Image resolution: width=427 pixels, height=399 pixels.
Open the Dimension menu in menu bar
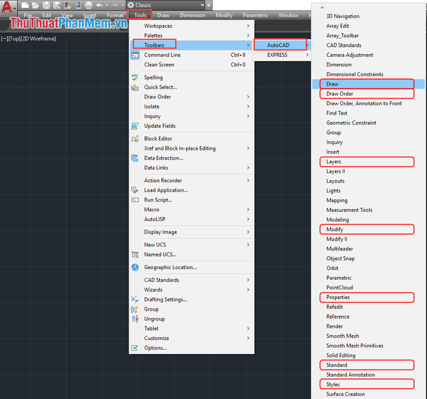193,15
